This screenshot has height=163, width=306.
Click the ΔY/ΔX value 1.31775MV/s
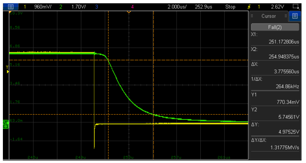tap(284, 147)
